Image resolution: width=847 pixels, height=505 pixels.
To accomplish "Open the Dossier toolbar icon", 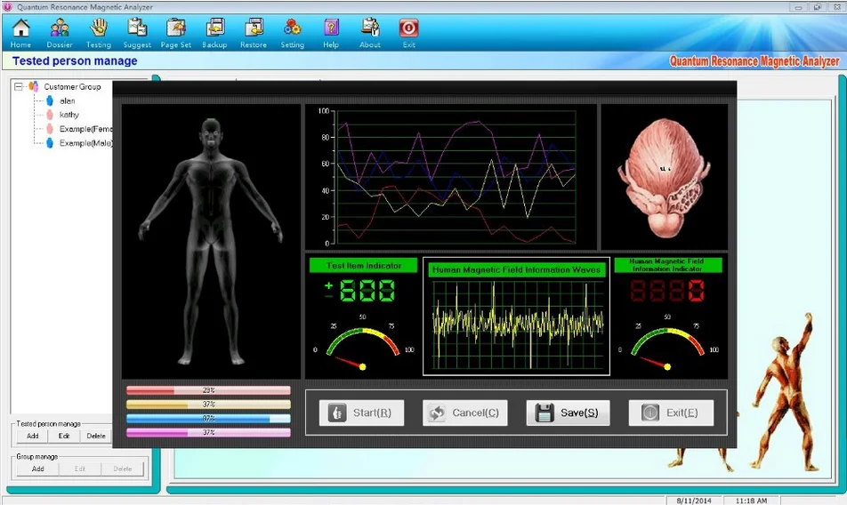I will point(60,33).
